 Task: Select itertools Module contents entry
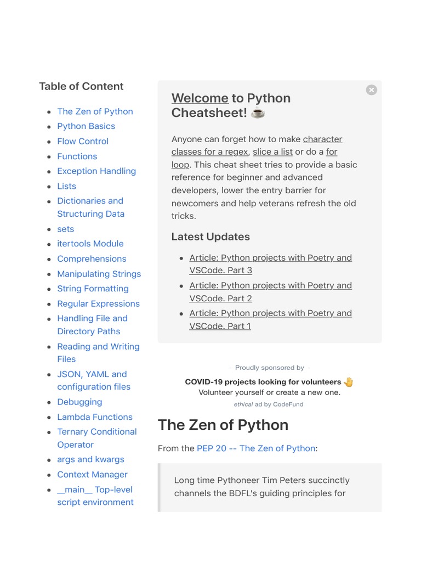pyautogui.click(x=90, y=244)
